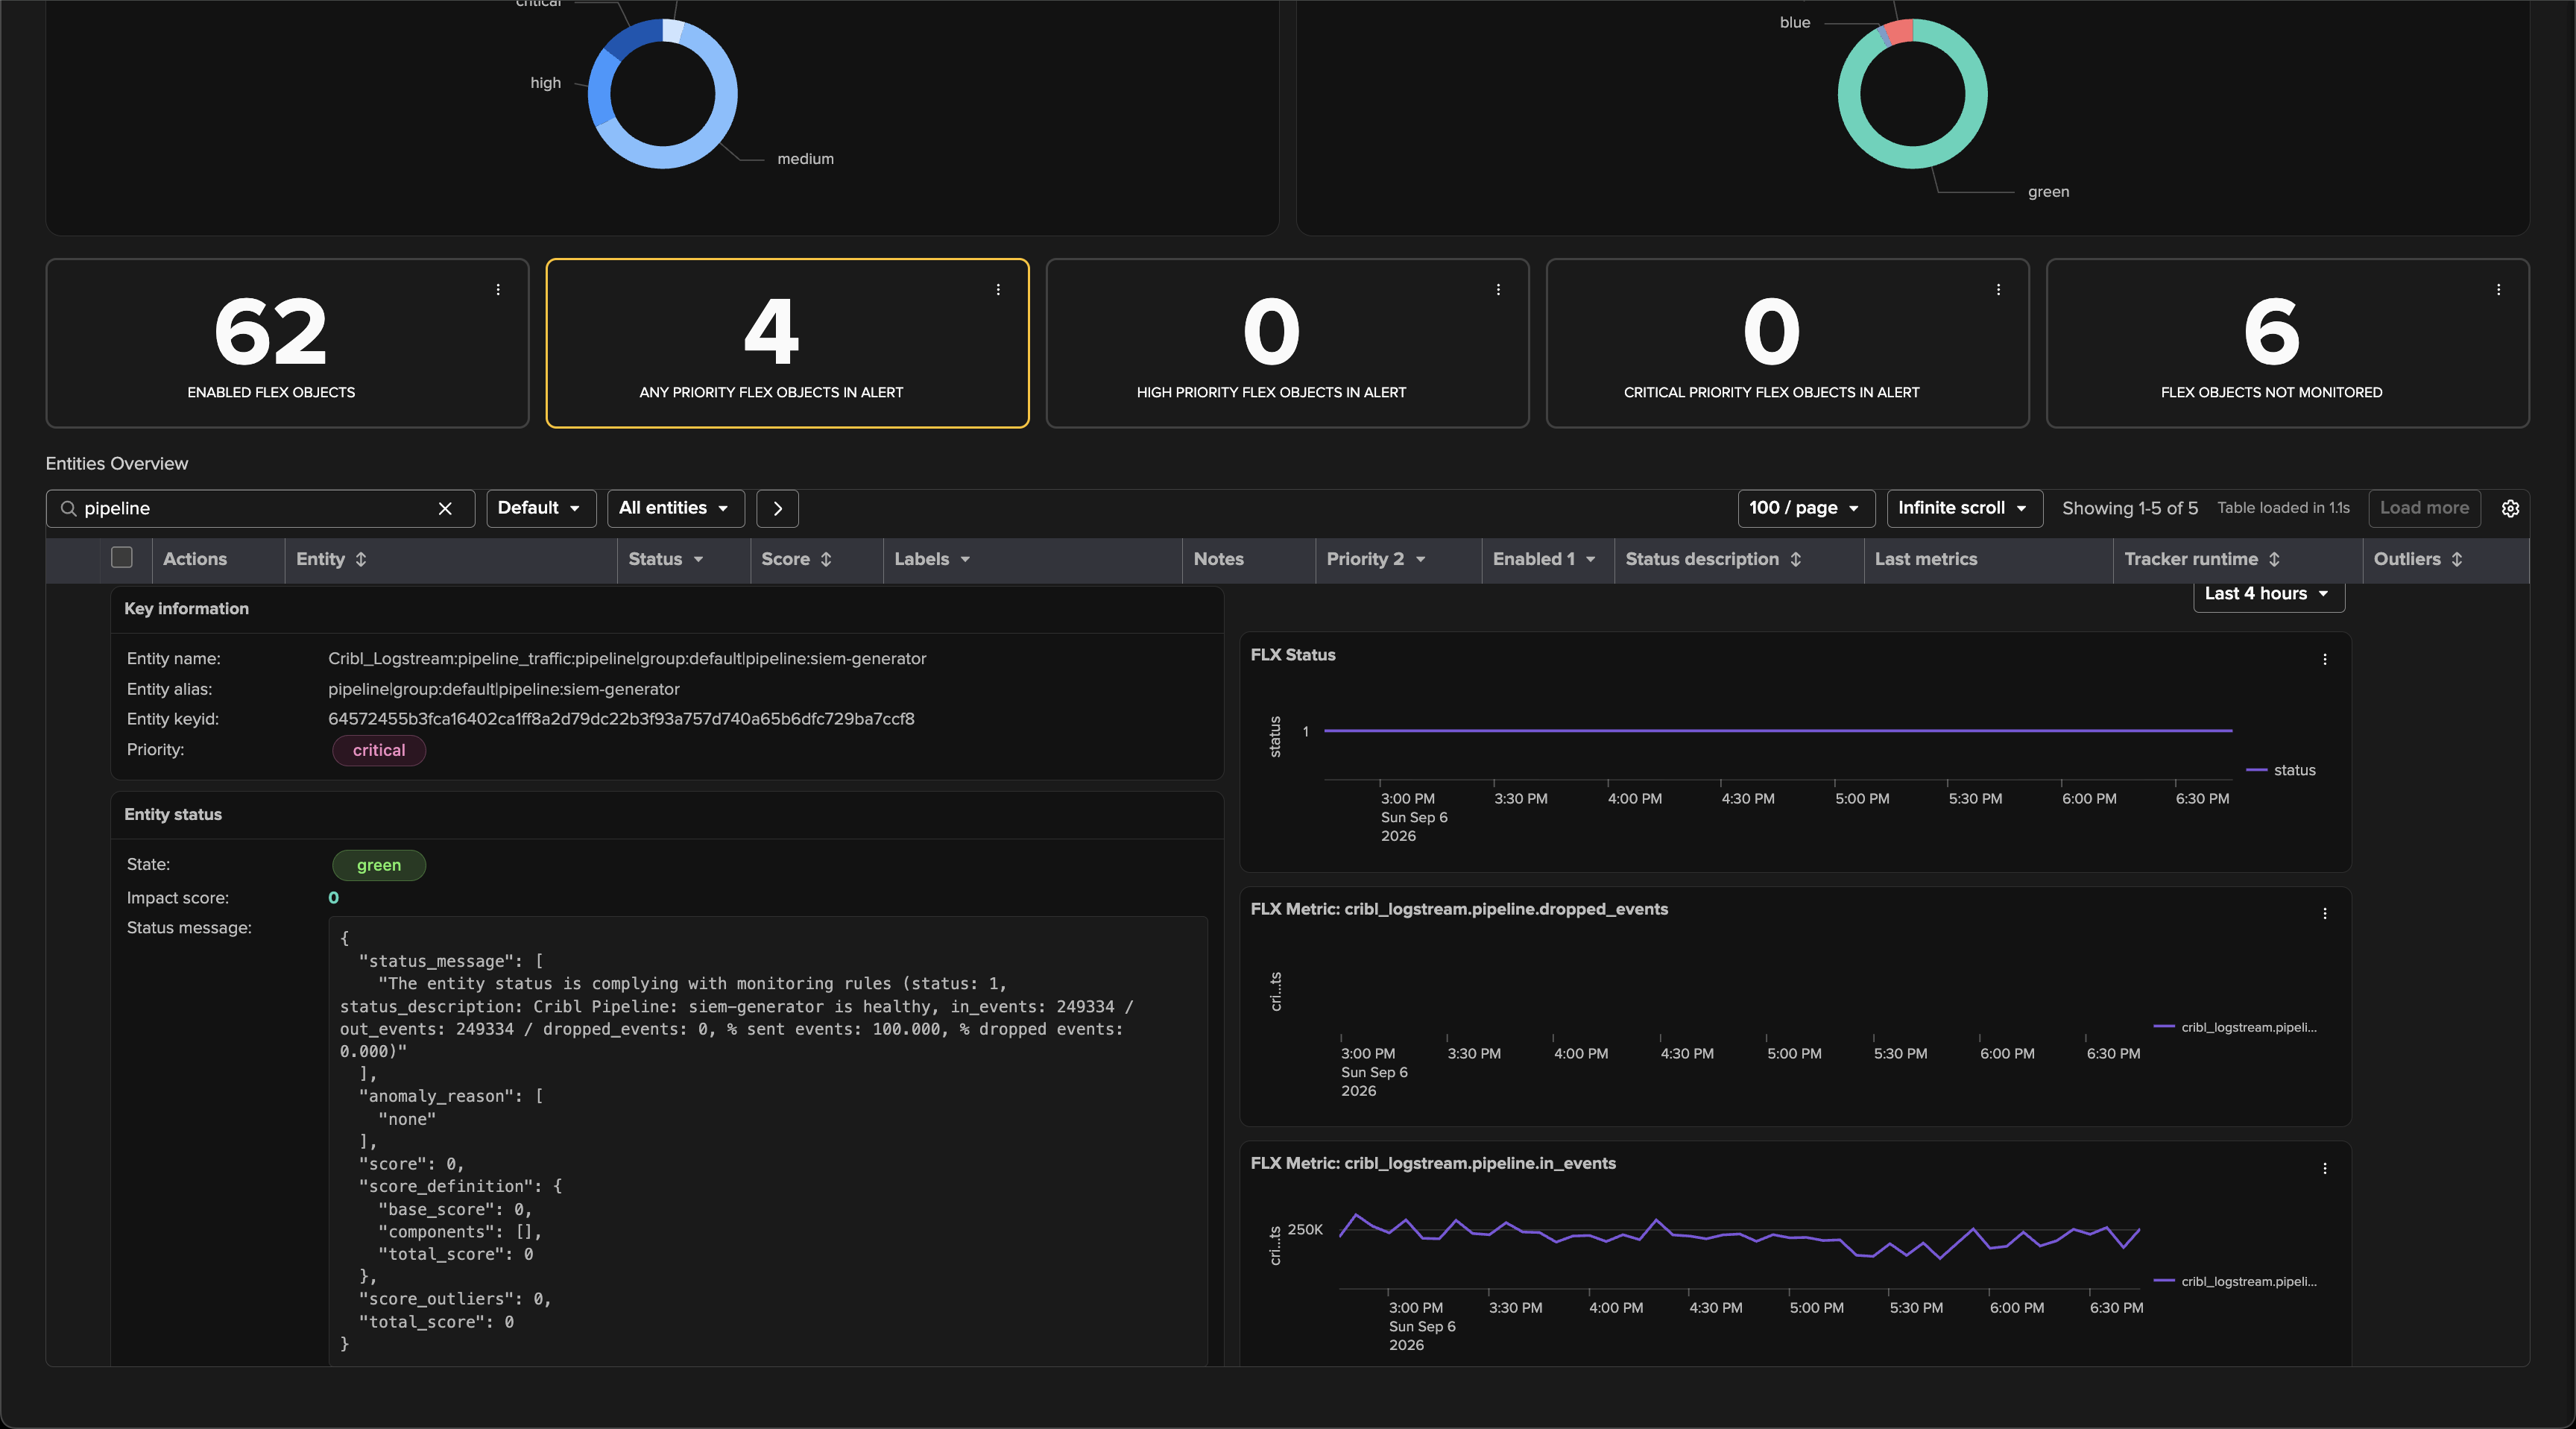Change the 100 / page dropdown
The image size is (2576, 1429).
click(1806, 509)
